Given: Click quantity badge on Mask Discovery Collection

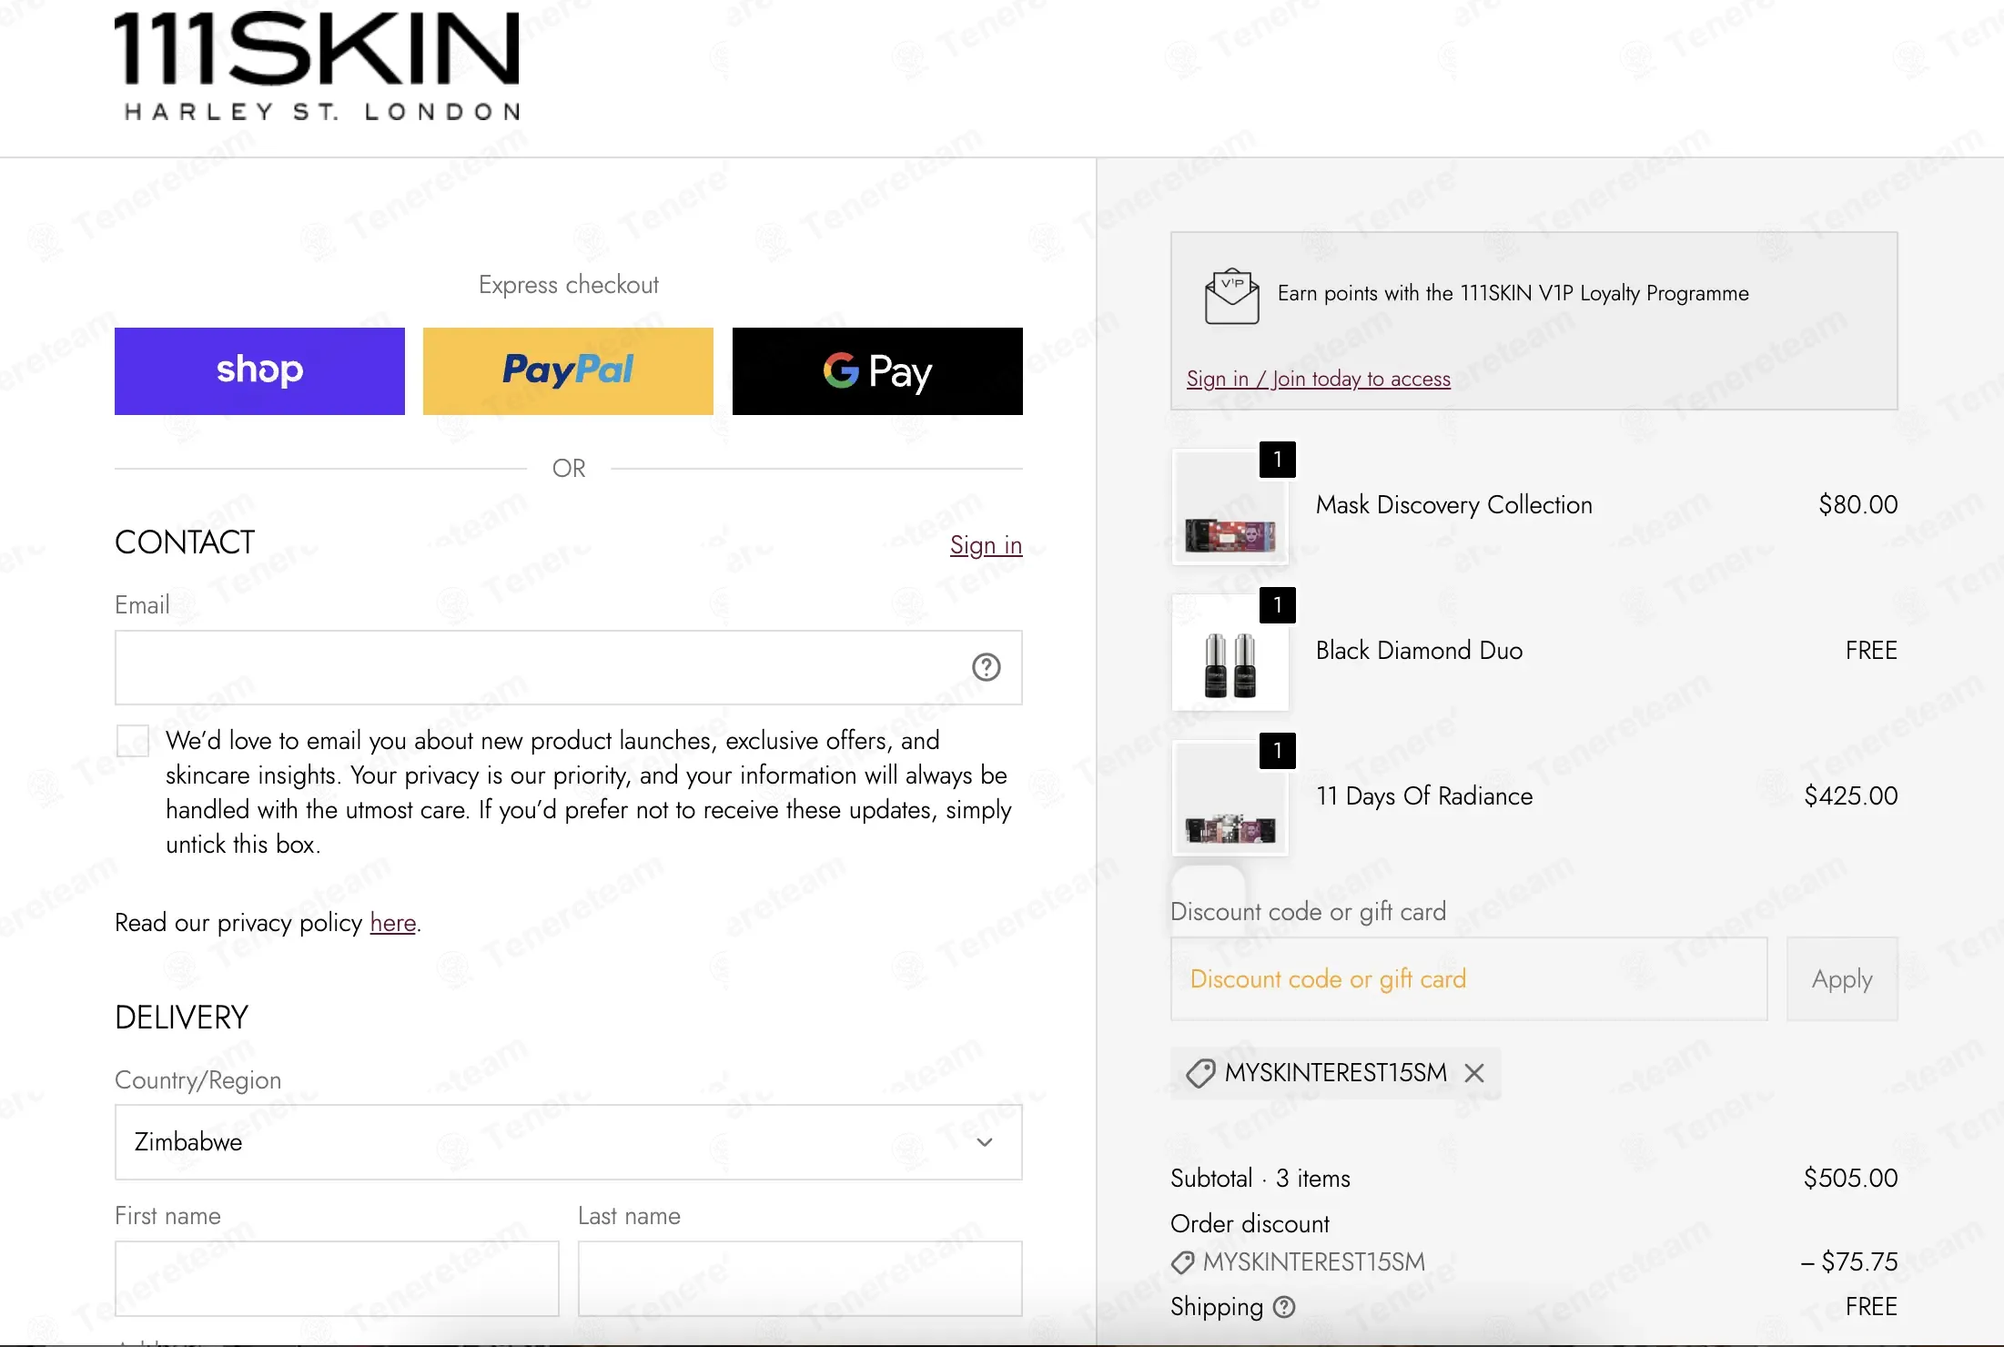Looking at the screenshot, I should (1278, 460).
